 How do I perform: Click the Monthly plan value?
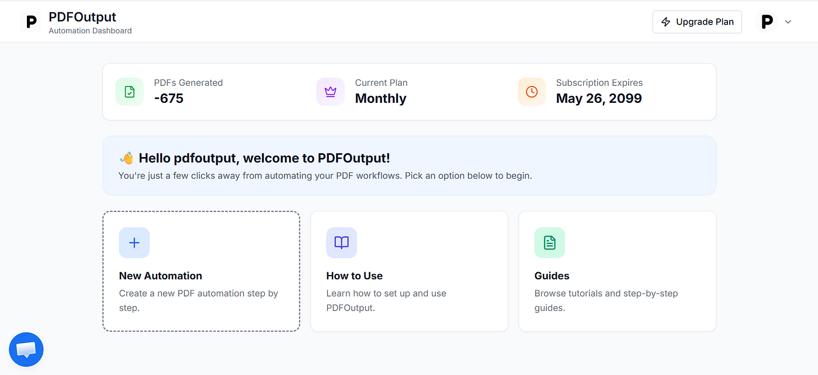pyautogui.click(x=380, y=98)
